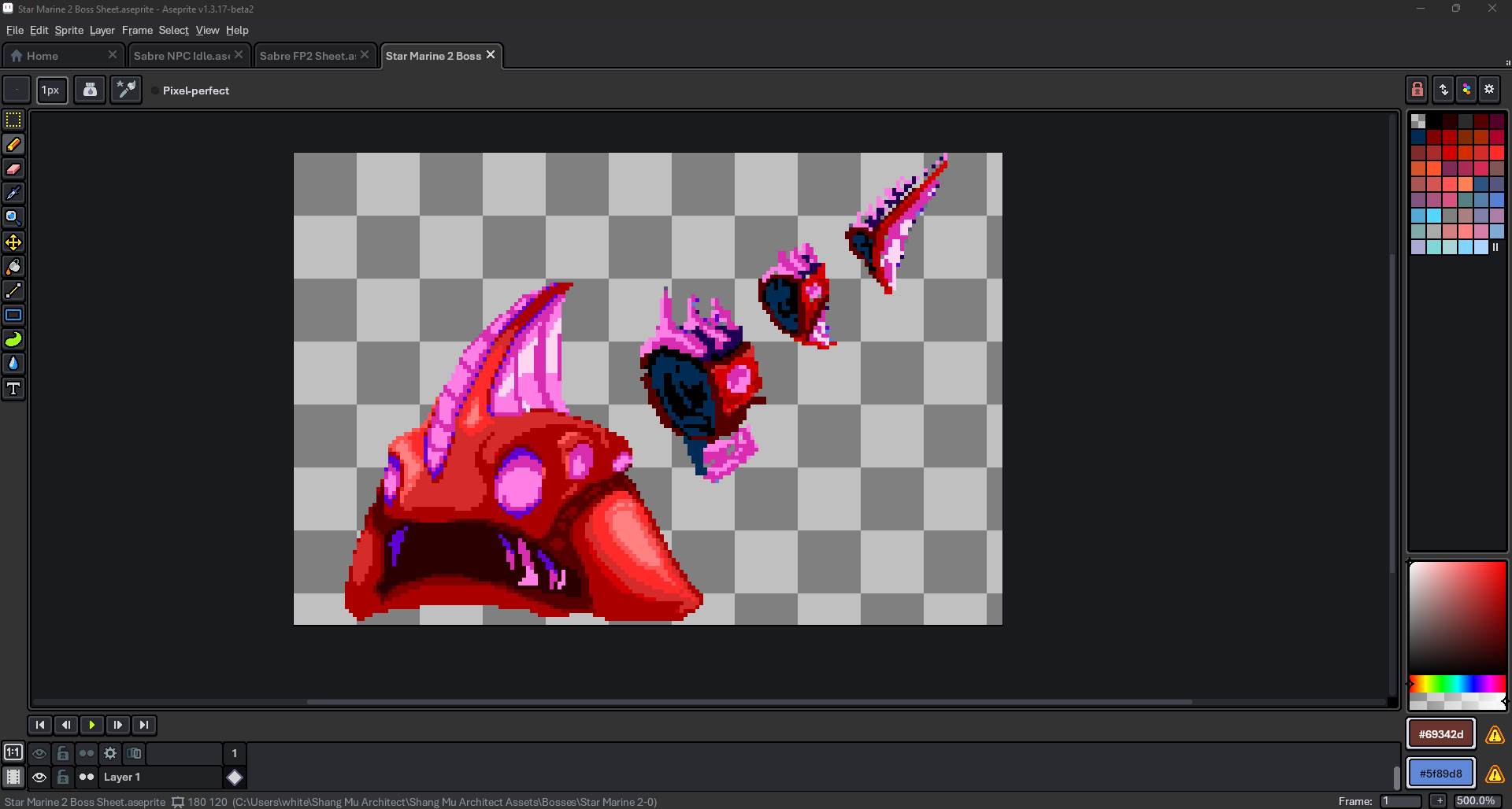Open the Sprite menu
The width and height of the screenshot is (1512, 809).
tap(69, 31)
